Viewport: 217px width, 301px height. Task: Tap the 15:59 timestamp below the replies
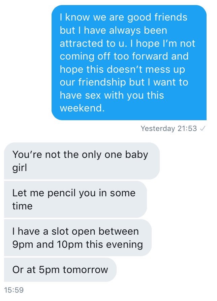pyautogui.click(x=14, y=290)
